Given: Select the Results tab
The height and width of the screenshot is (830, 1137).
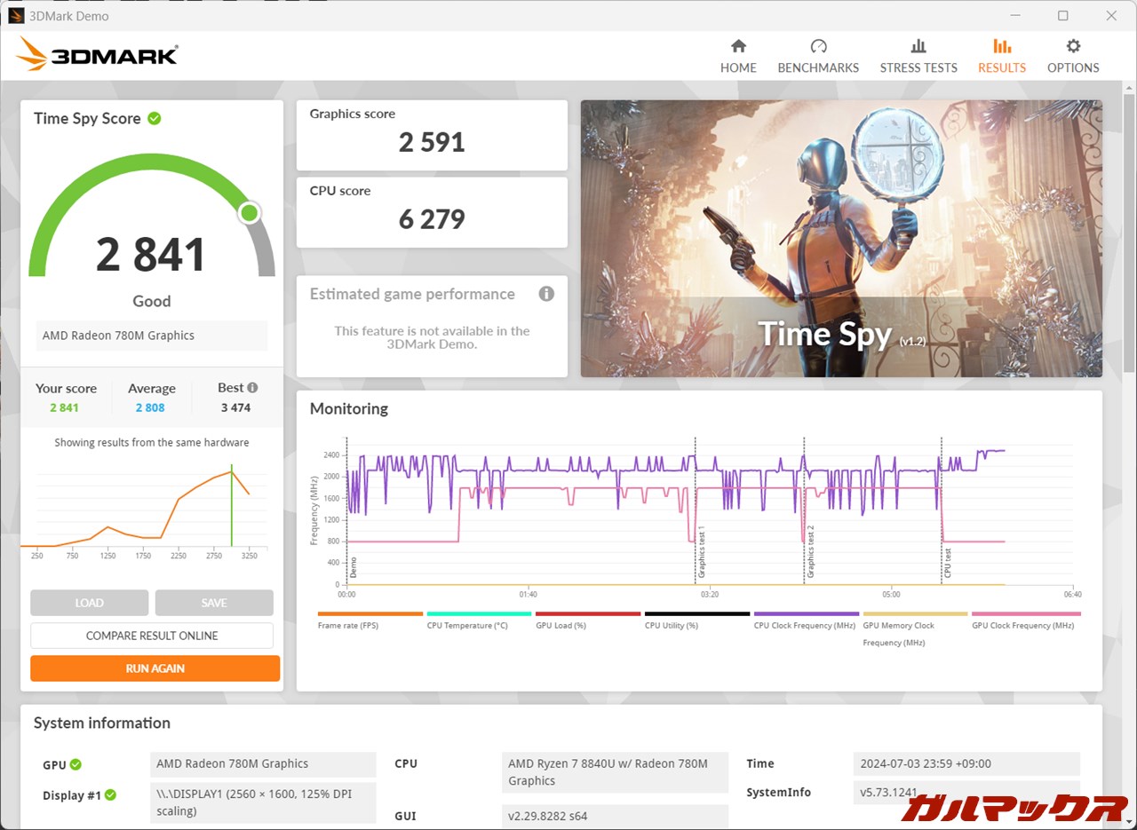Looking at the screenshot, I should 1001,57.
